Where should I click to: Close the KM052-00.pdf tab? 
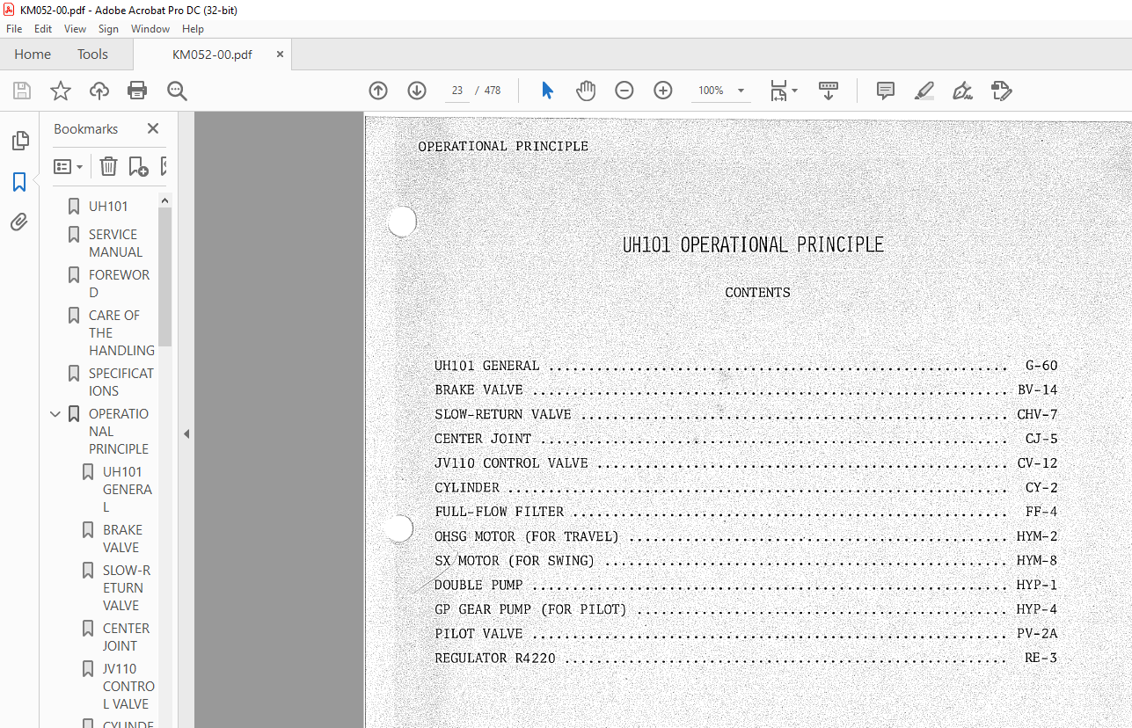280,54
